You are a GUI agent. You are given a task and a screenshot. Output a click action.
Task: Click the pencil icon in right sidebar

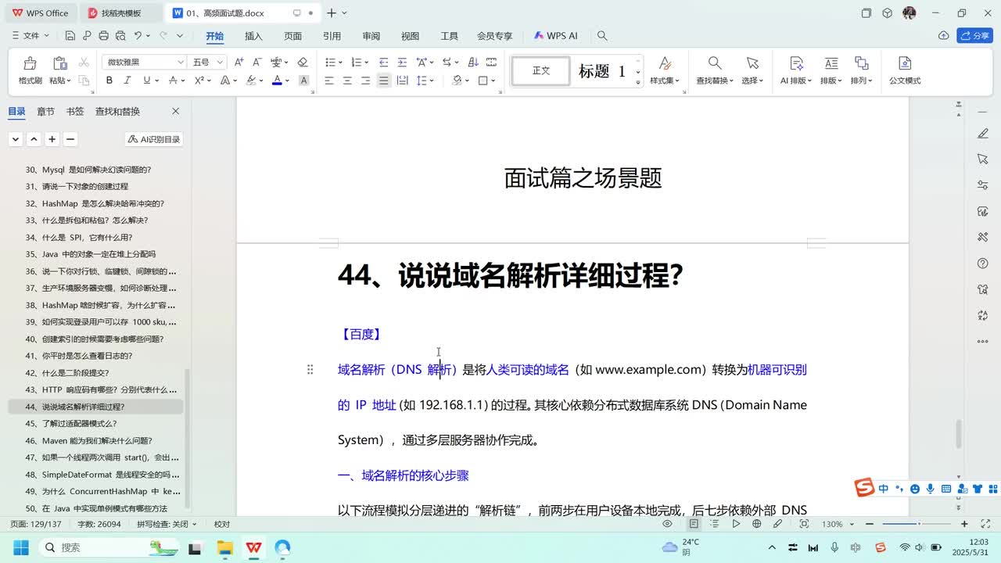[x=983, y=134]
